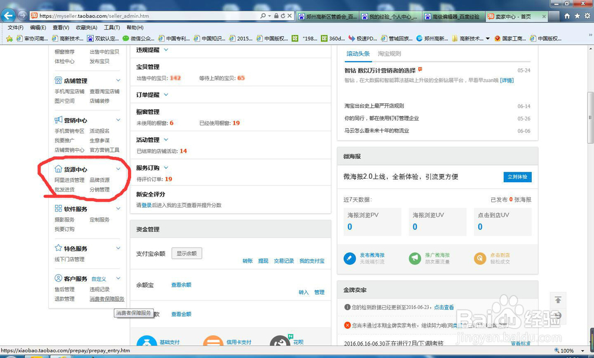Click the 花呗 round icon
This screenshot has height=358, width=594.
(x=280, y=342)
